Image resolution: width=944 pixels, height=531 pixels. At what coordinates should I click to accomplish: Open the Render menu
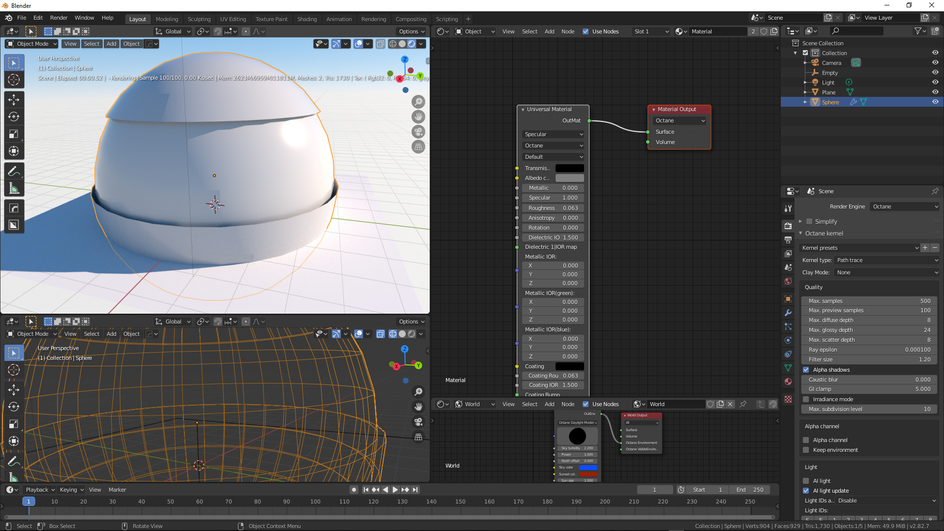pyautogui.click(x=59, y=18)
